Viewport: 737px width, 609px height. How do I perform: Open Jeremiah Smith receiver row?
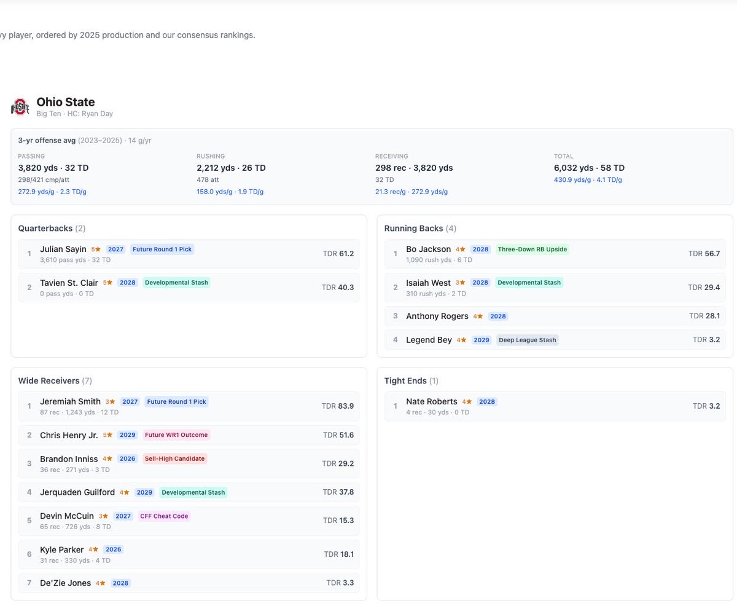pos(189,406)
